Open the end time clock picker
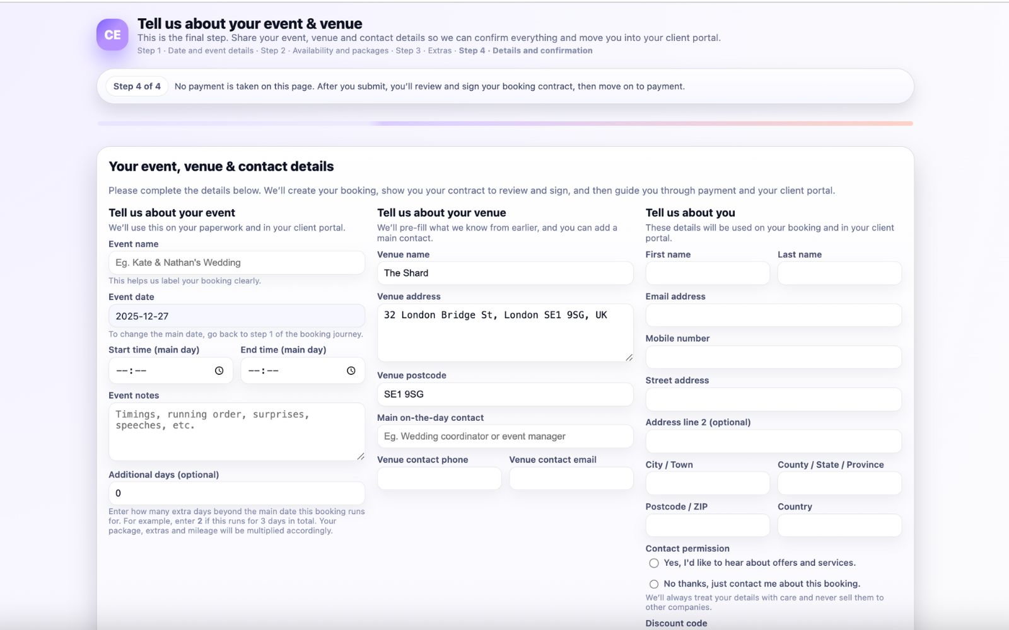This screenshot has height=630, width=1009. pos(351,370)
